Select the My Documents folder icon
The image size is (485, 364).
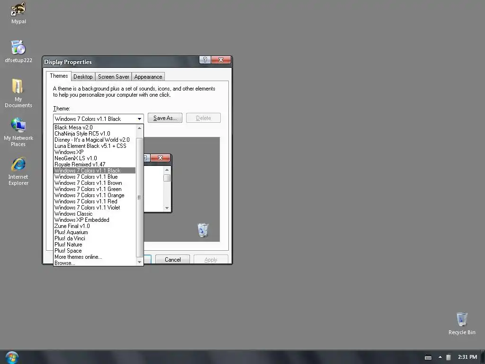coord(18,93)
